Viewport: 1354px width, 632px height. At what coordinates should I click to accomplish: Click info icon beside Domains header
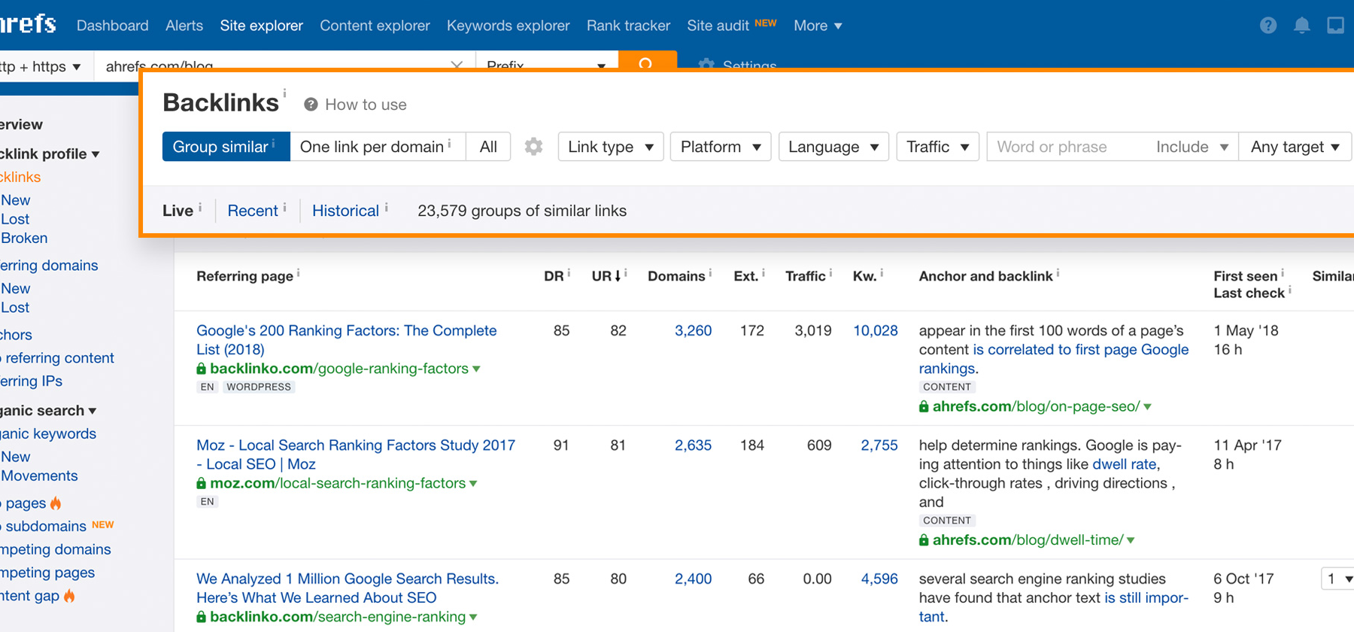(710, 272)
